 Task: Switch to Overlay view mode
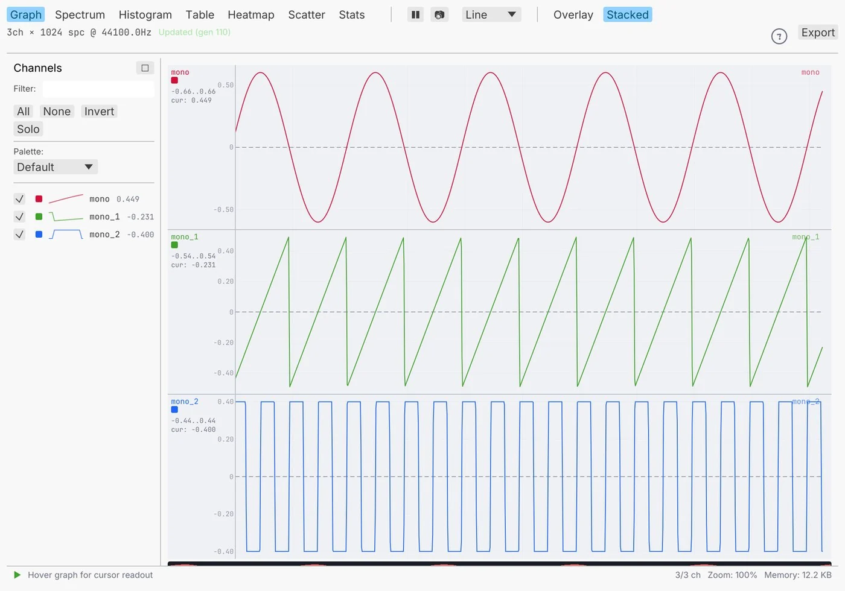click(573, 14)
